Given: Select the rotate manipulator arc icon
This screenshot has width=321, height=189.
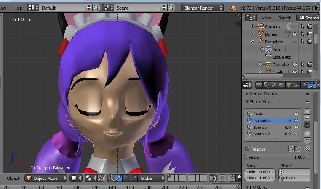Looking at the screenshot, I should coord(126,178).
